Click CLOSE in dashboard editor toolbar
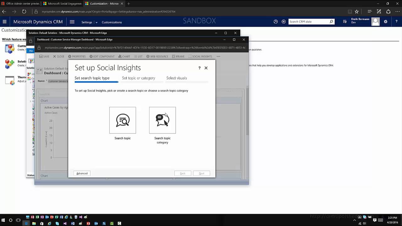 [59, 56]
